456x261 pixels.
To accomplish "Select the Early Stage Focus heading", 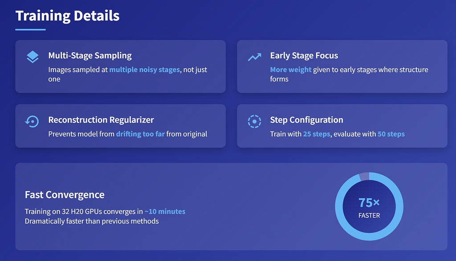I will 304,56.
